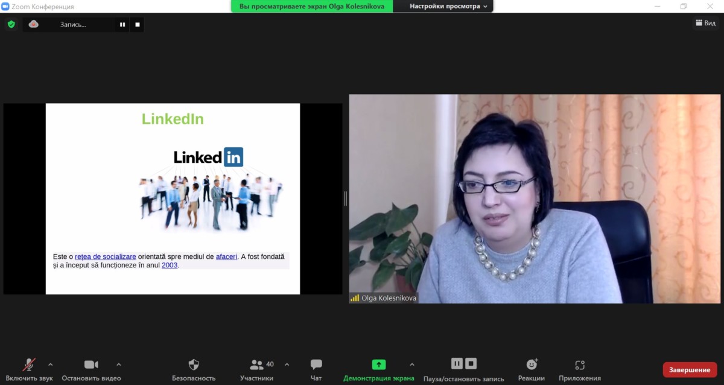Click the LinkedIn green slide title
724x385 pixels.
click(x=173, y=119)
